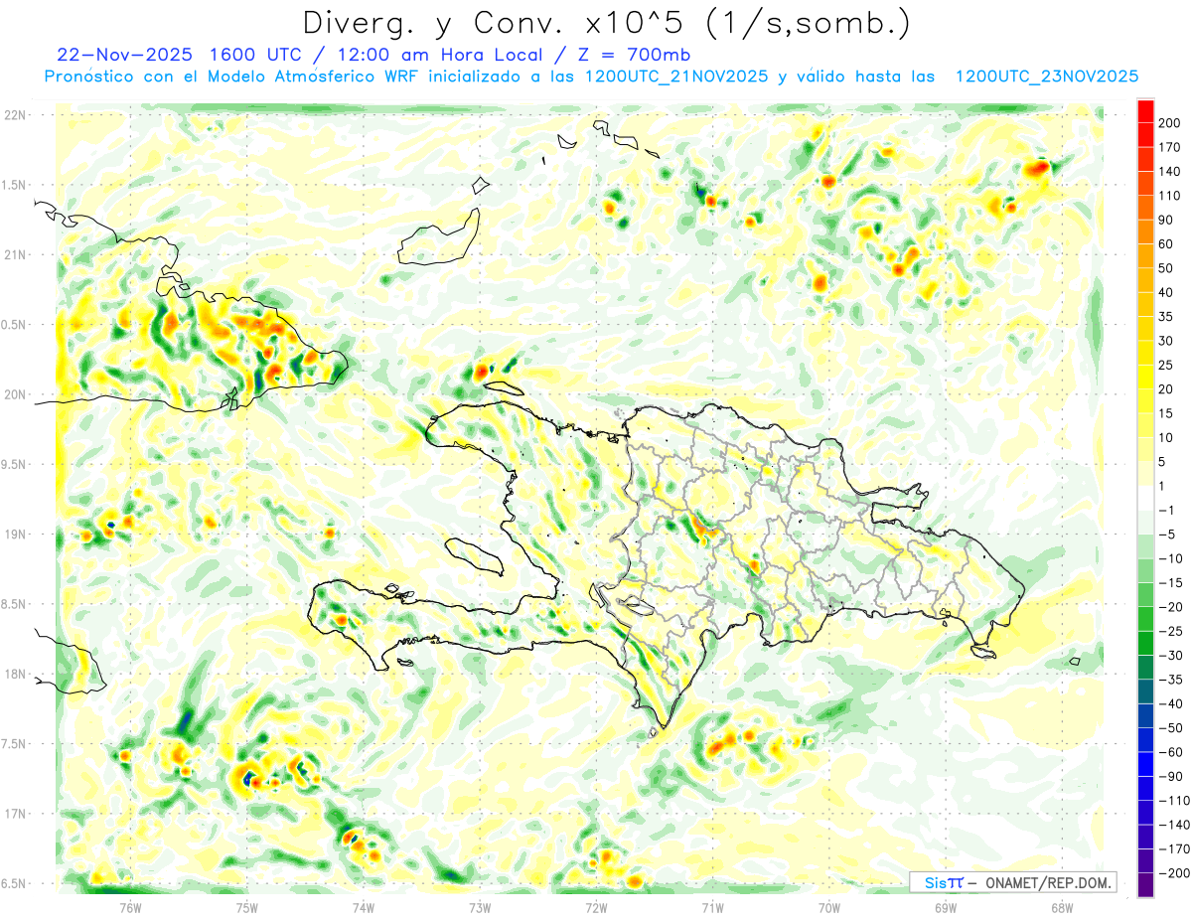Click the '9.5N' latitude label

tap(15, 464)
